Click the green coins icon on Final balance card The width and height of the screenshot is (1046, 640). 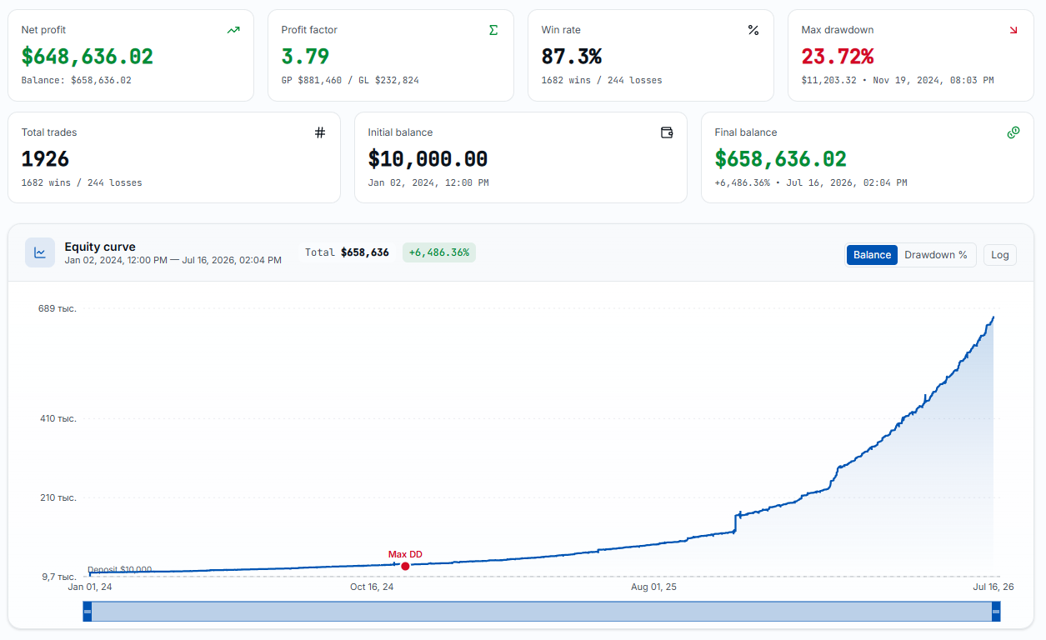1013,132
